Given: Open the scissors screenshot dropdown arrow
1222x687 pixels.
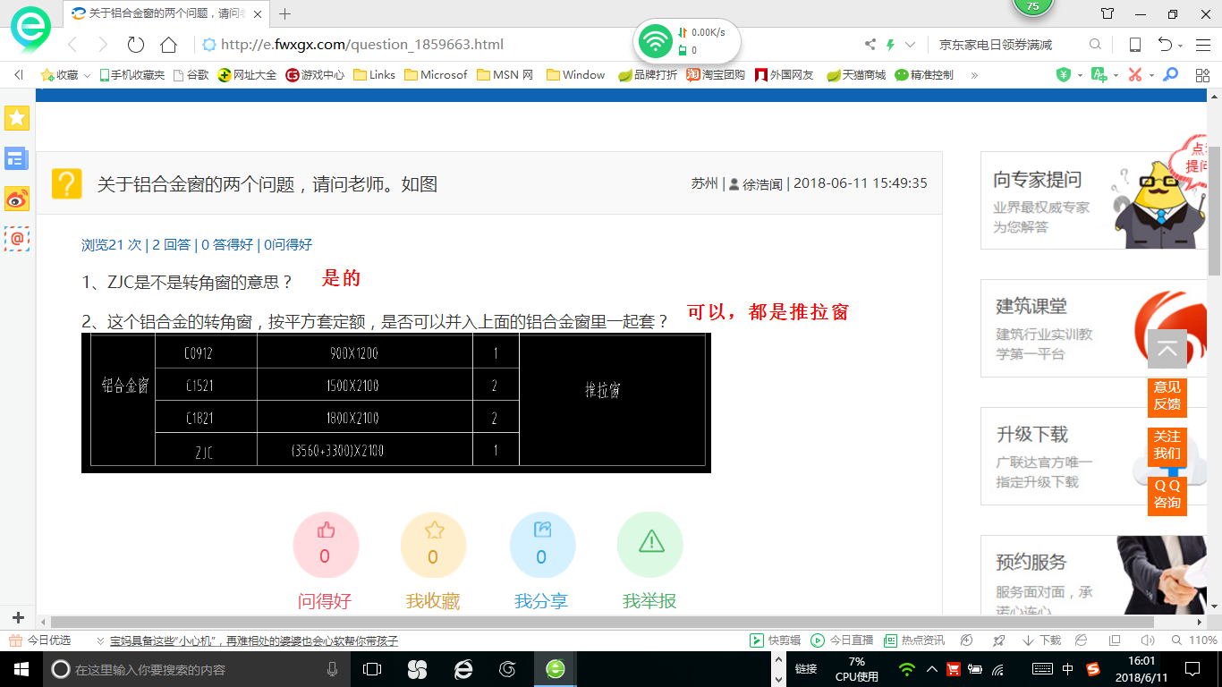Looking at the screenshot, I should (x=1151, y=75).
